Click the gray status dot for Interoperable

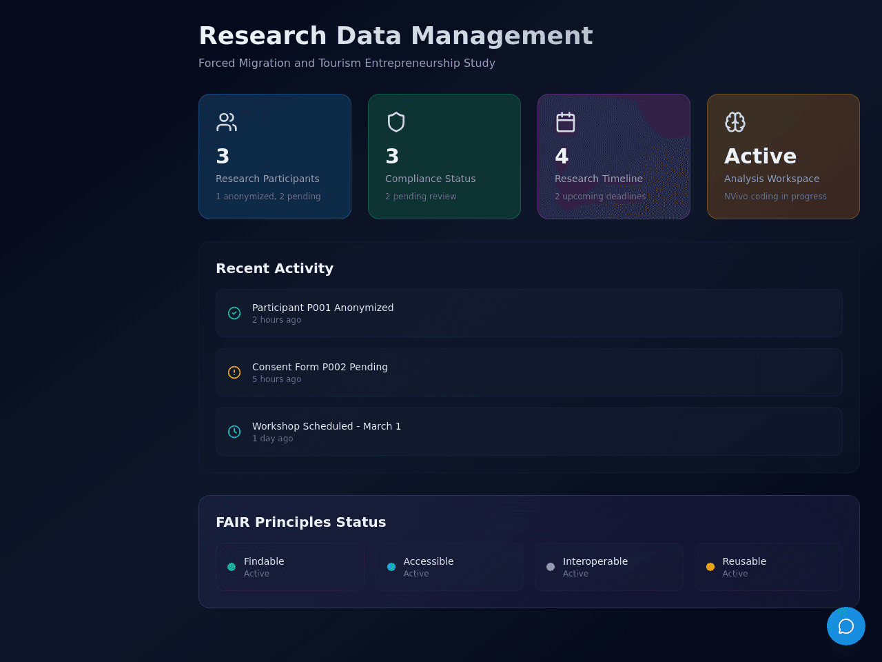tap(551, 567)
